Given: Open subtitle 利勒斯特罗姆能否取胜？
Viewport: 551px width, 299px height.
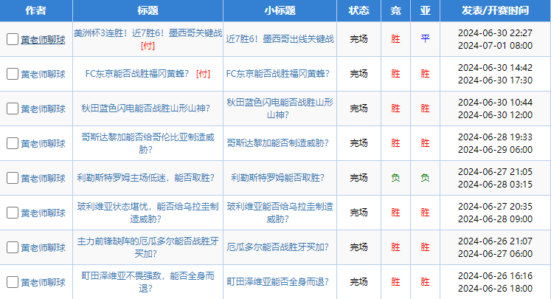Looking at the screenshot, I should [x=277, y=178].
